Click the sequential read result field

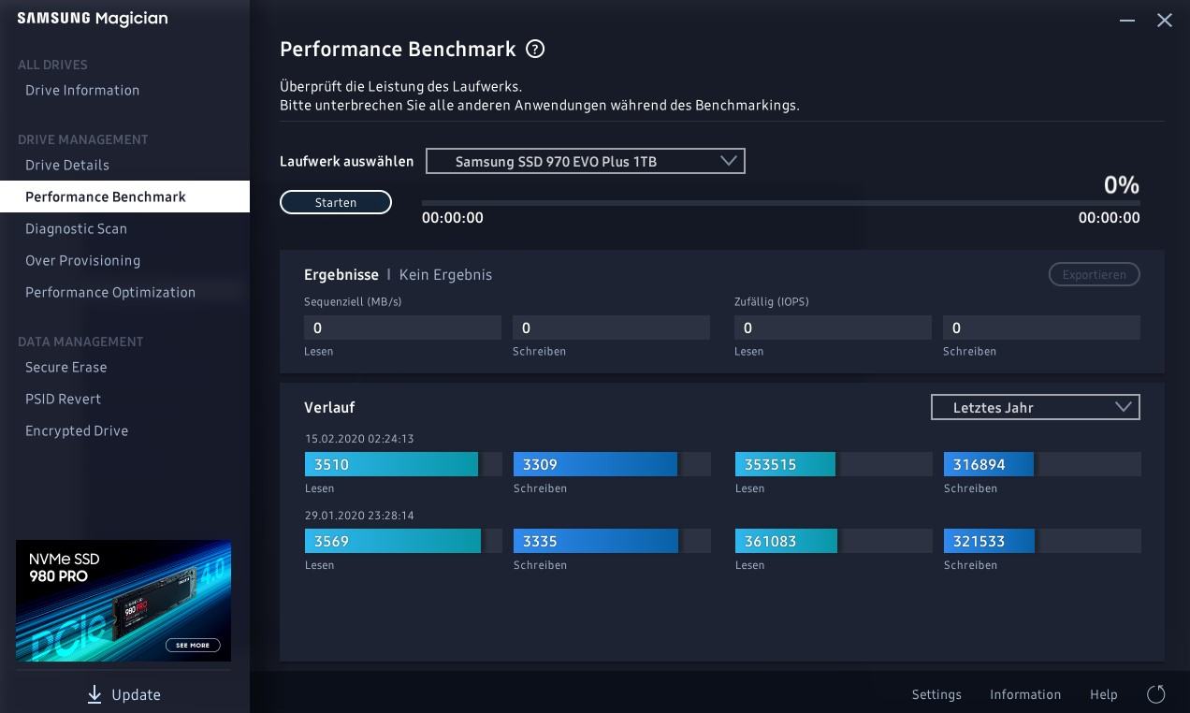pyautogui.click(x=402, y=327)
